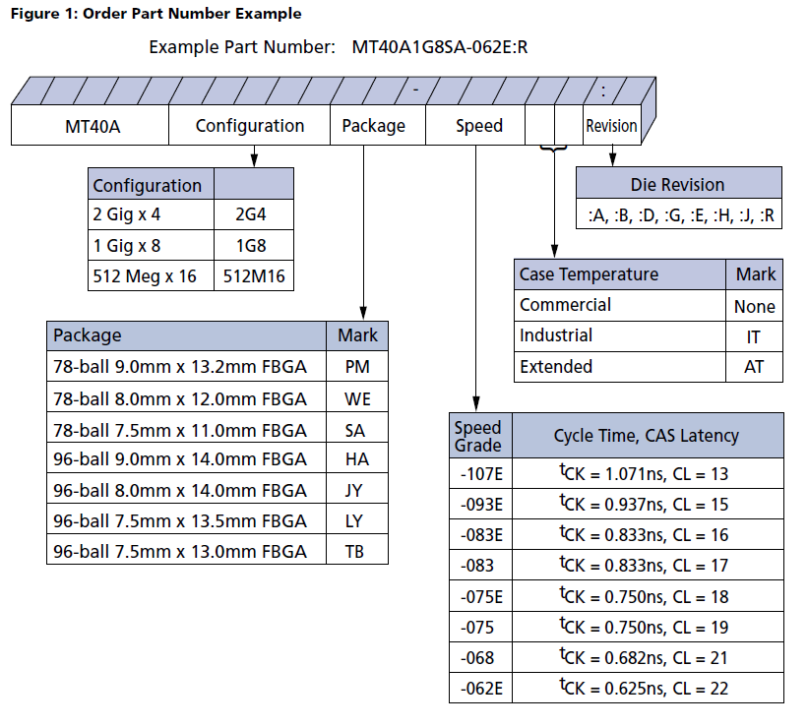Select the AT mark cell
The width and height of the screenshot is (808, 727).
755,367
